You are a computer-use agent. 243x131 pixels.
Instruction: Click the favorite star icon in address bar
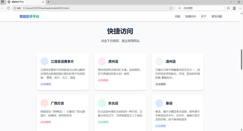pos(171,8)
